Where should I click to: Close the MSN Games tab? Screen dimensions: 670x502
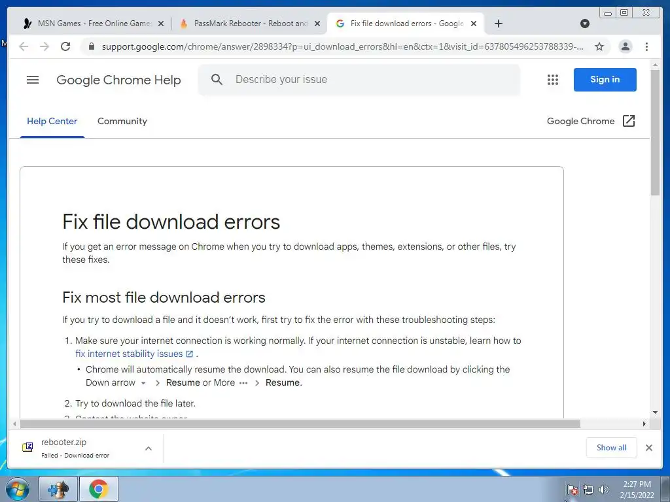(x=161, y=24)
